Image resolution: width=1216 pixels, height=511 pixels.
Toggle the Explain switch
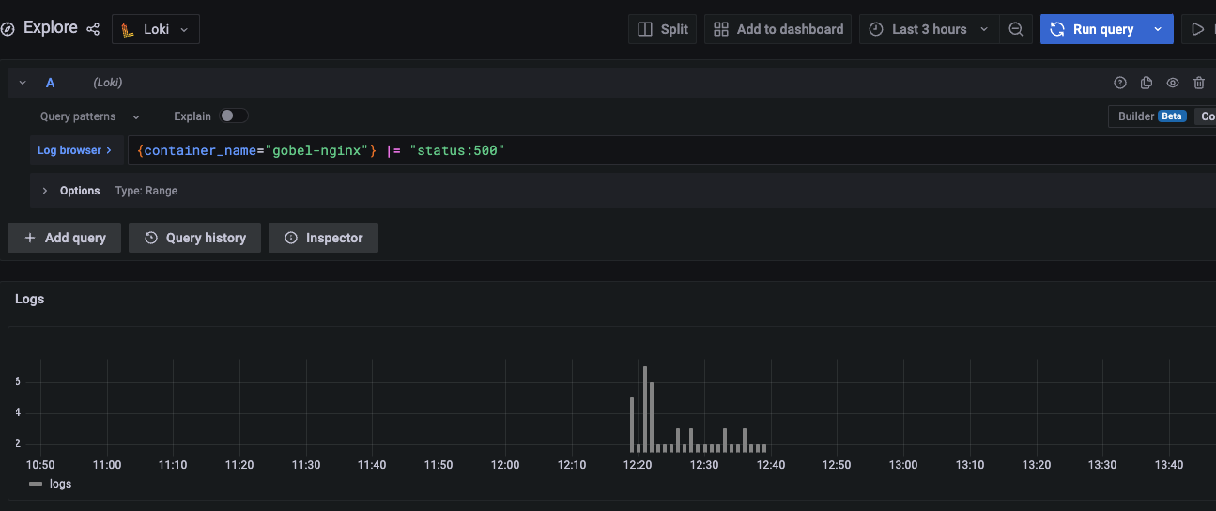tap(234, 116)
